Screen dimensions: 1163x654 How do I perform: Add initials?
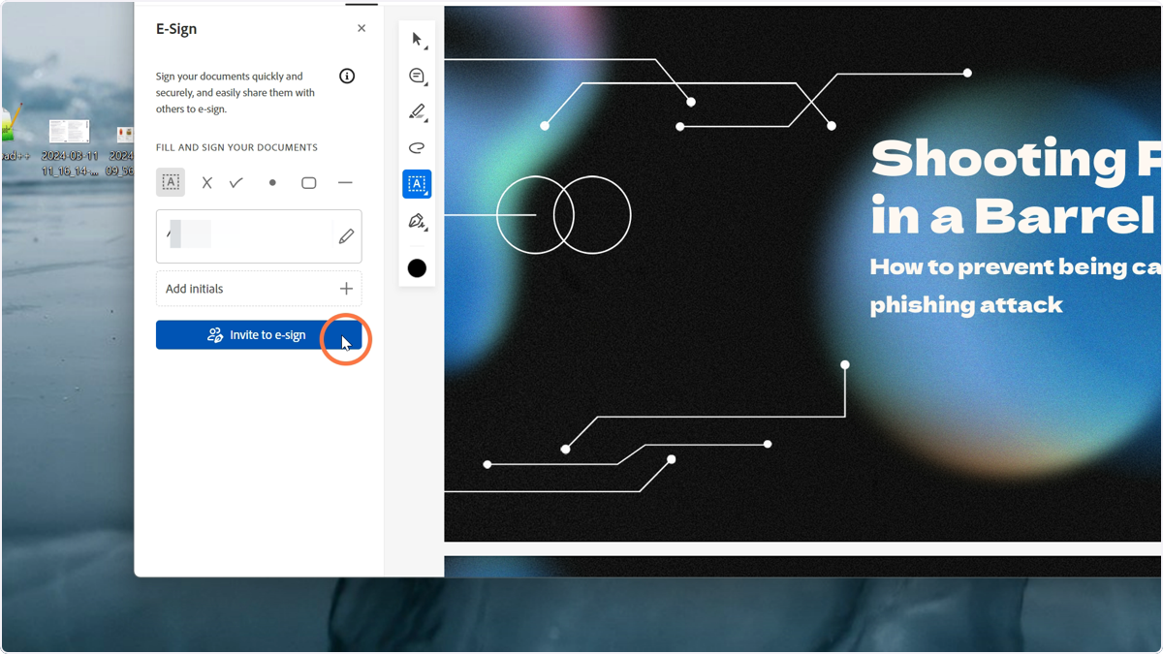259,289
